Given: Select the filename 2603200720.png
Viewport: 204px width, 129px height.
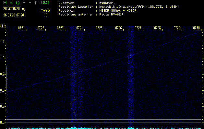Looking at the screenshot, I should [x=15, y=9].
